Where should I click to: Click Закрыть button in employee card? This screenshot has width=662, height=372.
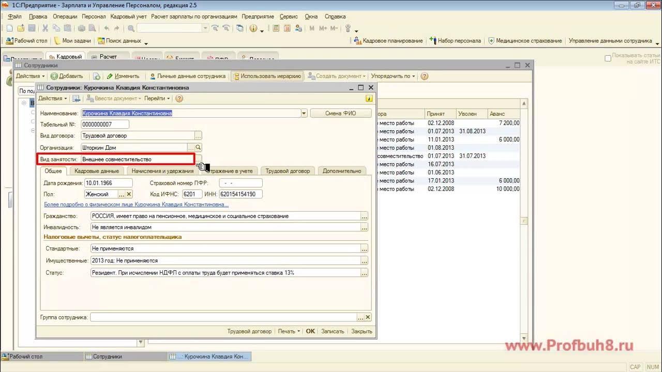point(362,331)
